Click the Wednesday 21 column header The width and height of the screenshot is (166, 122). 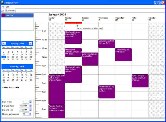pyautogui.click(x=103, y=19)
